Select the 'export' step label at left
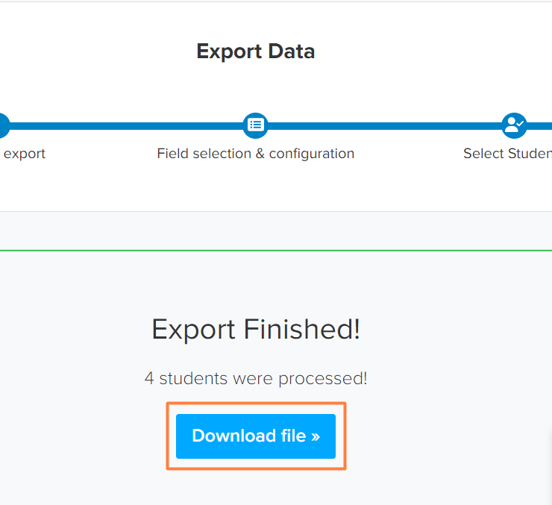 [x=25, y=154]
